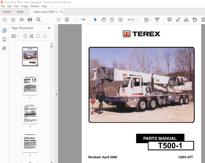This screenshot has width=205, height=163.
Task: Close the Page Thumbnails panel
Action: [x=49, y=28]
